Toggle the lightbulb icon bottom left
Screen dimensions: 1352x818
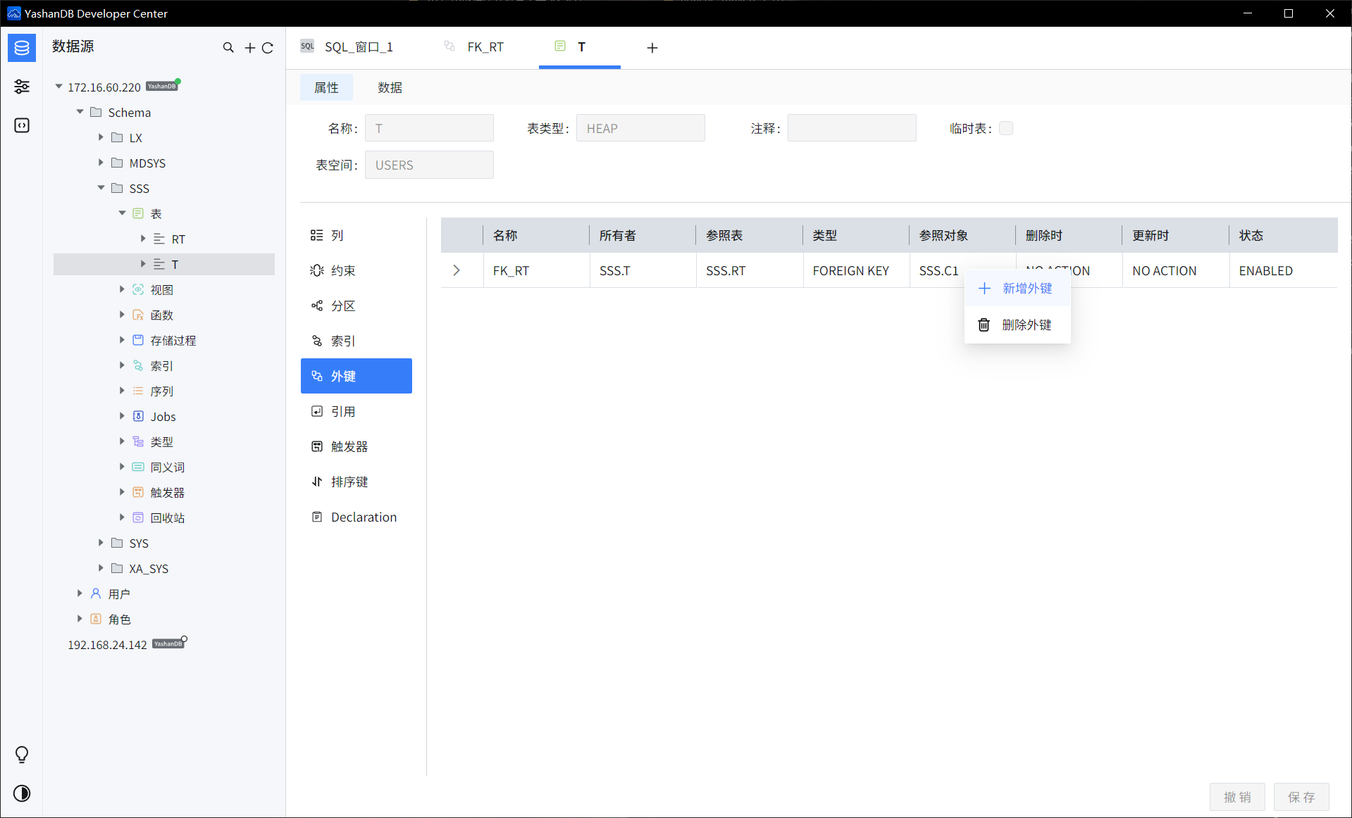click(21, 755)
